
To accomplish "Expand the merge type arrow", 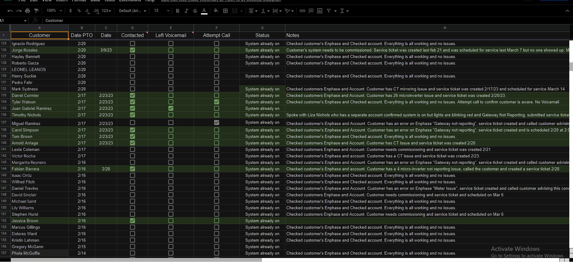I will coord(242,11).
